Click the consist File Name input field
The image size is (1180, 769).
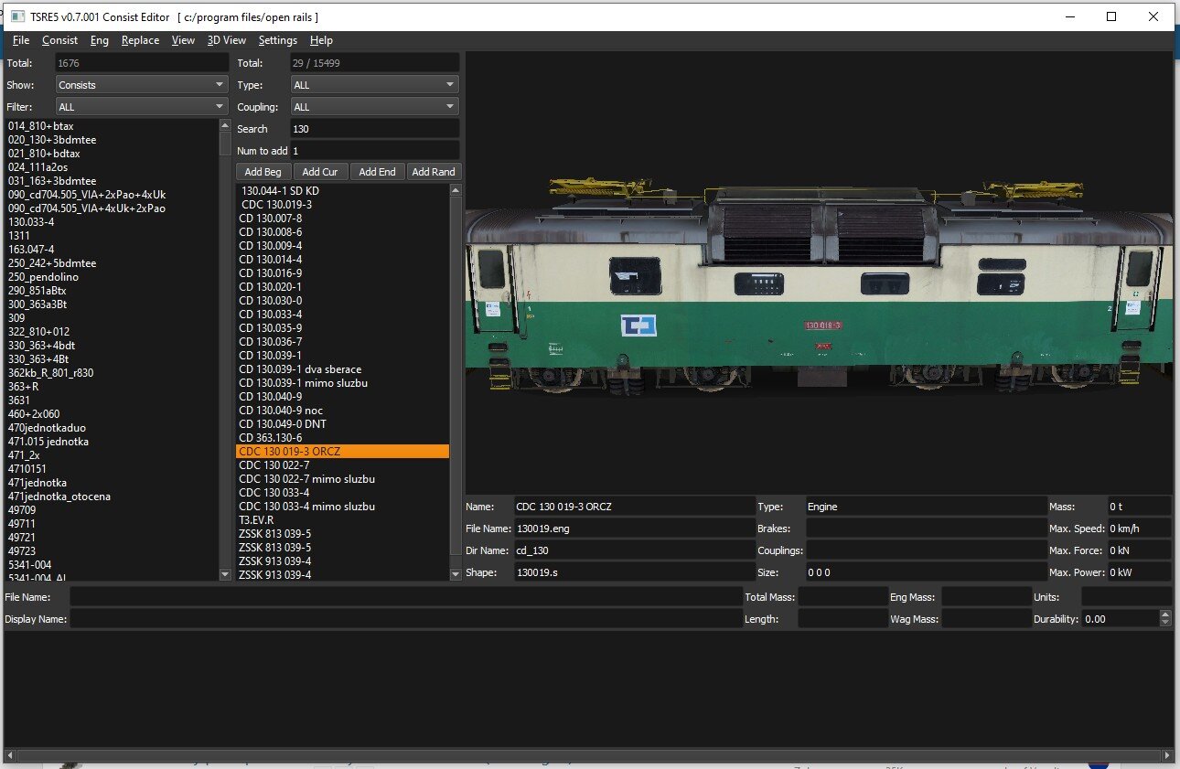[405, 597]
